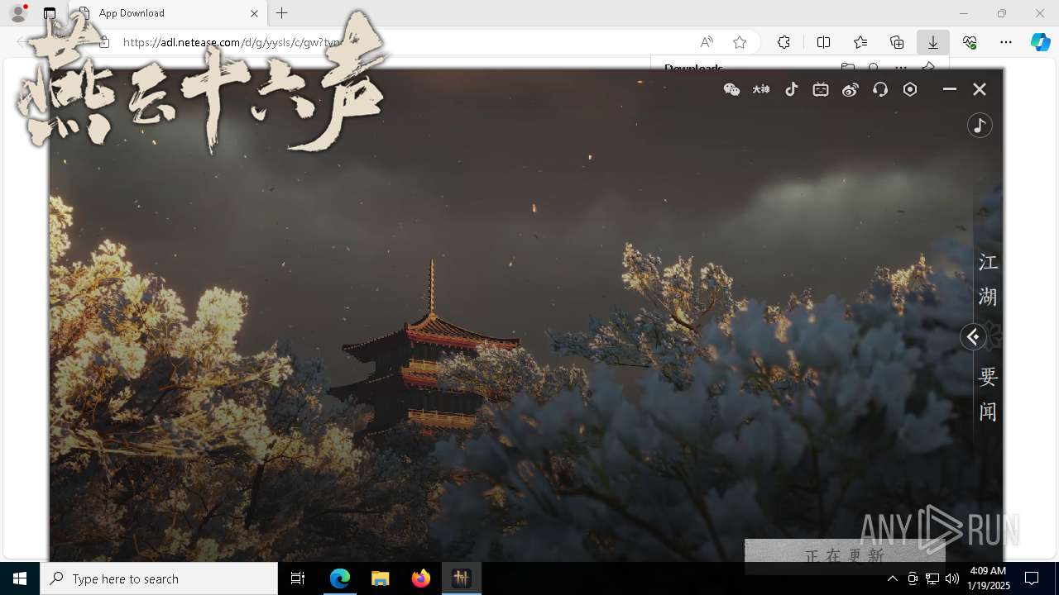Open more options in Downloads panel
Screen dimensions: 1059x595
901,68
